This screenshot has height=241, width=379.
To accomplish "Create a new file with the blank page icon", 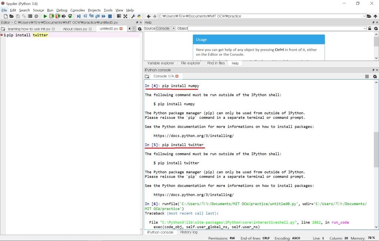I will click(x=5, y=16).
